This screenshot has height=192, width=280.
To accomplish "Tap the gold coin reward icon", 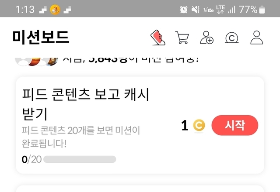I will (199, 125).
